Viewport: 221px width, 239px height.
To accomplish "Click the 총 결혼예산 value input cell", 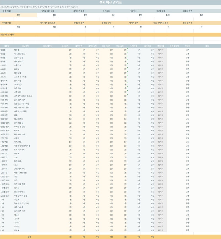I will pyautogui.click(x=19, y=15).
